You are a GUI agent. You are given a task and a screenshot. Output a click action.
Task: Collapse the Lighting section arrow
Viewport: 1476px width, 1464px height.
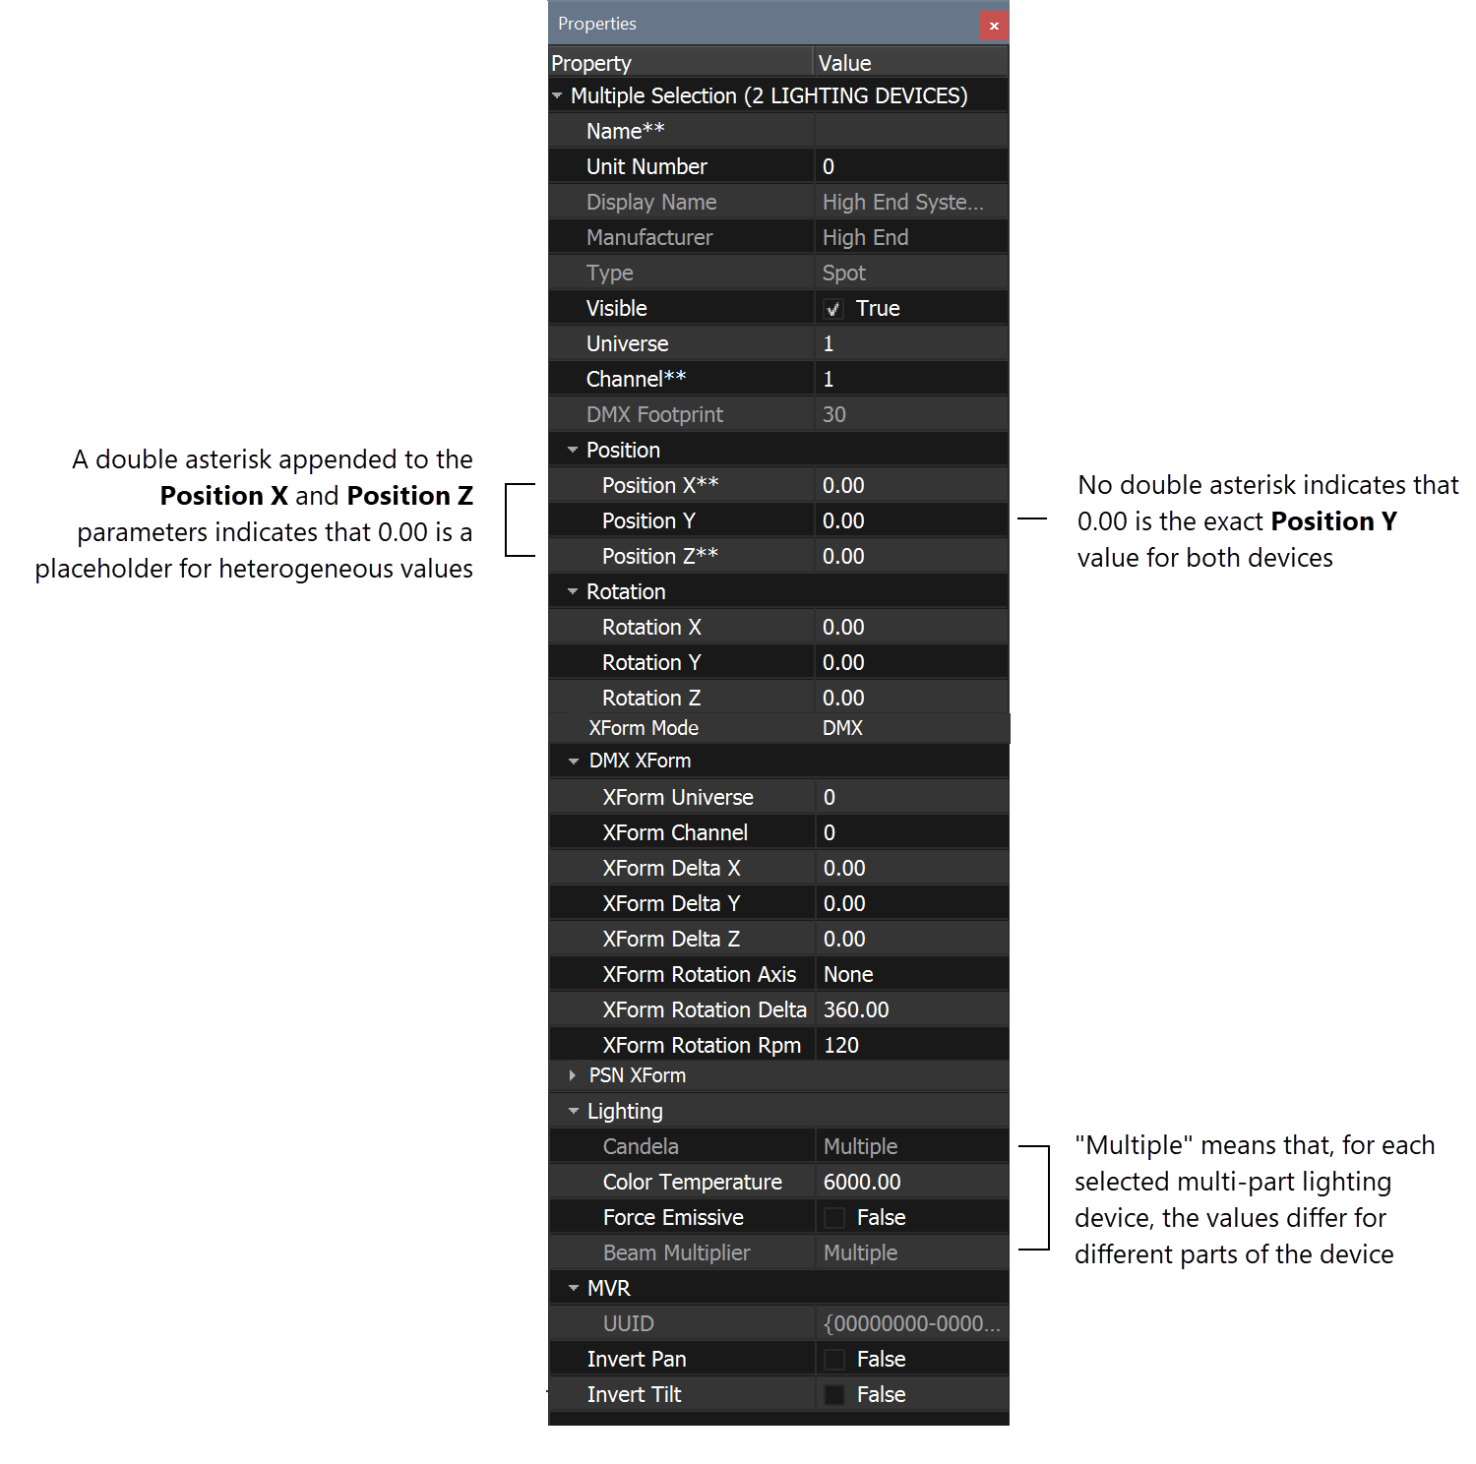click(573, 1111)
